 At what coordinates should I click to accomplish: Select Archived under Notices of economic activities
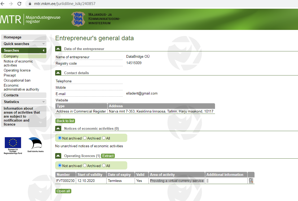click(85, 138)
